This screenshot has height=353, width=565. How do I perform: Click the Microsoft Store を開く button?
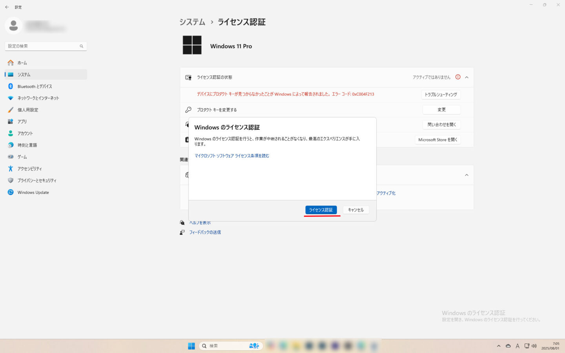coord(438,140)
